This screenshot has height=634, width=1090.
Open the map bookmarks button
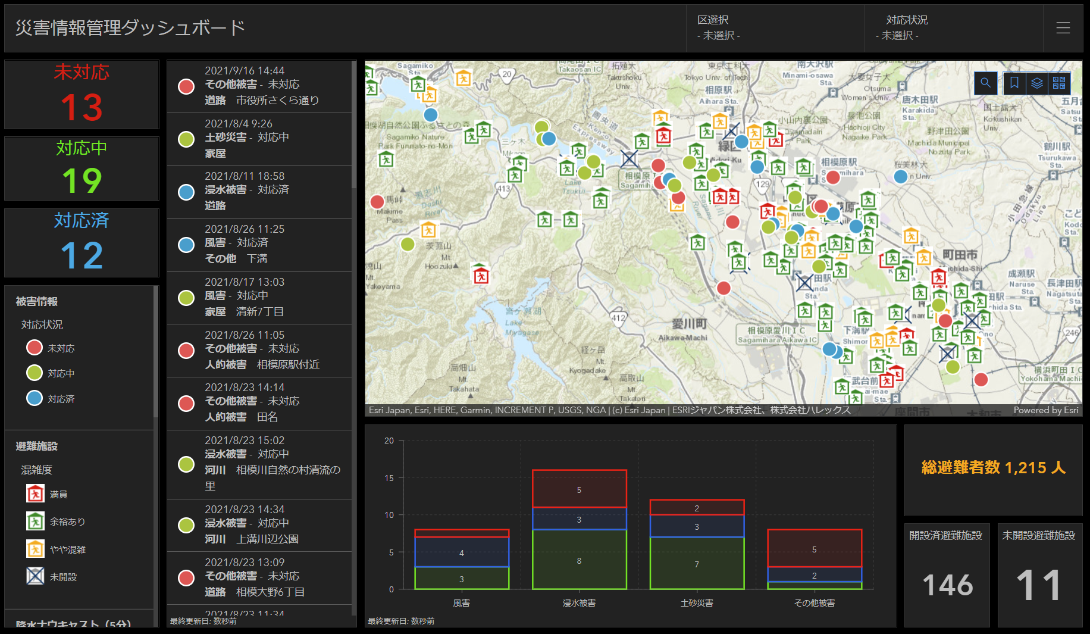click(x=1014, y=83)
